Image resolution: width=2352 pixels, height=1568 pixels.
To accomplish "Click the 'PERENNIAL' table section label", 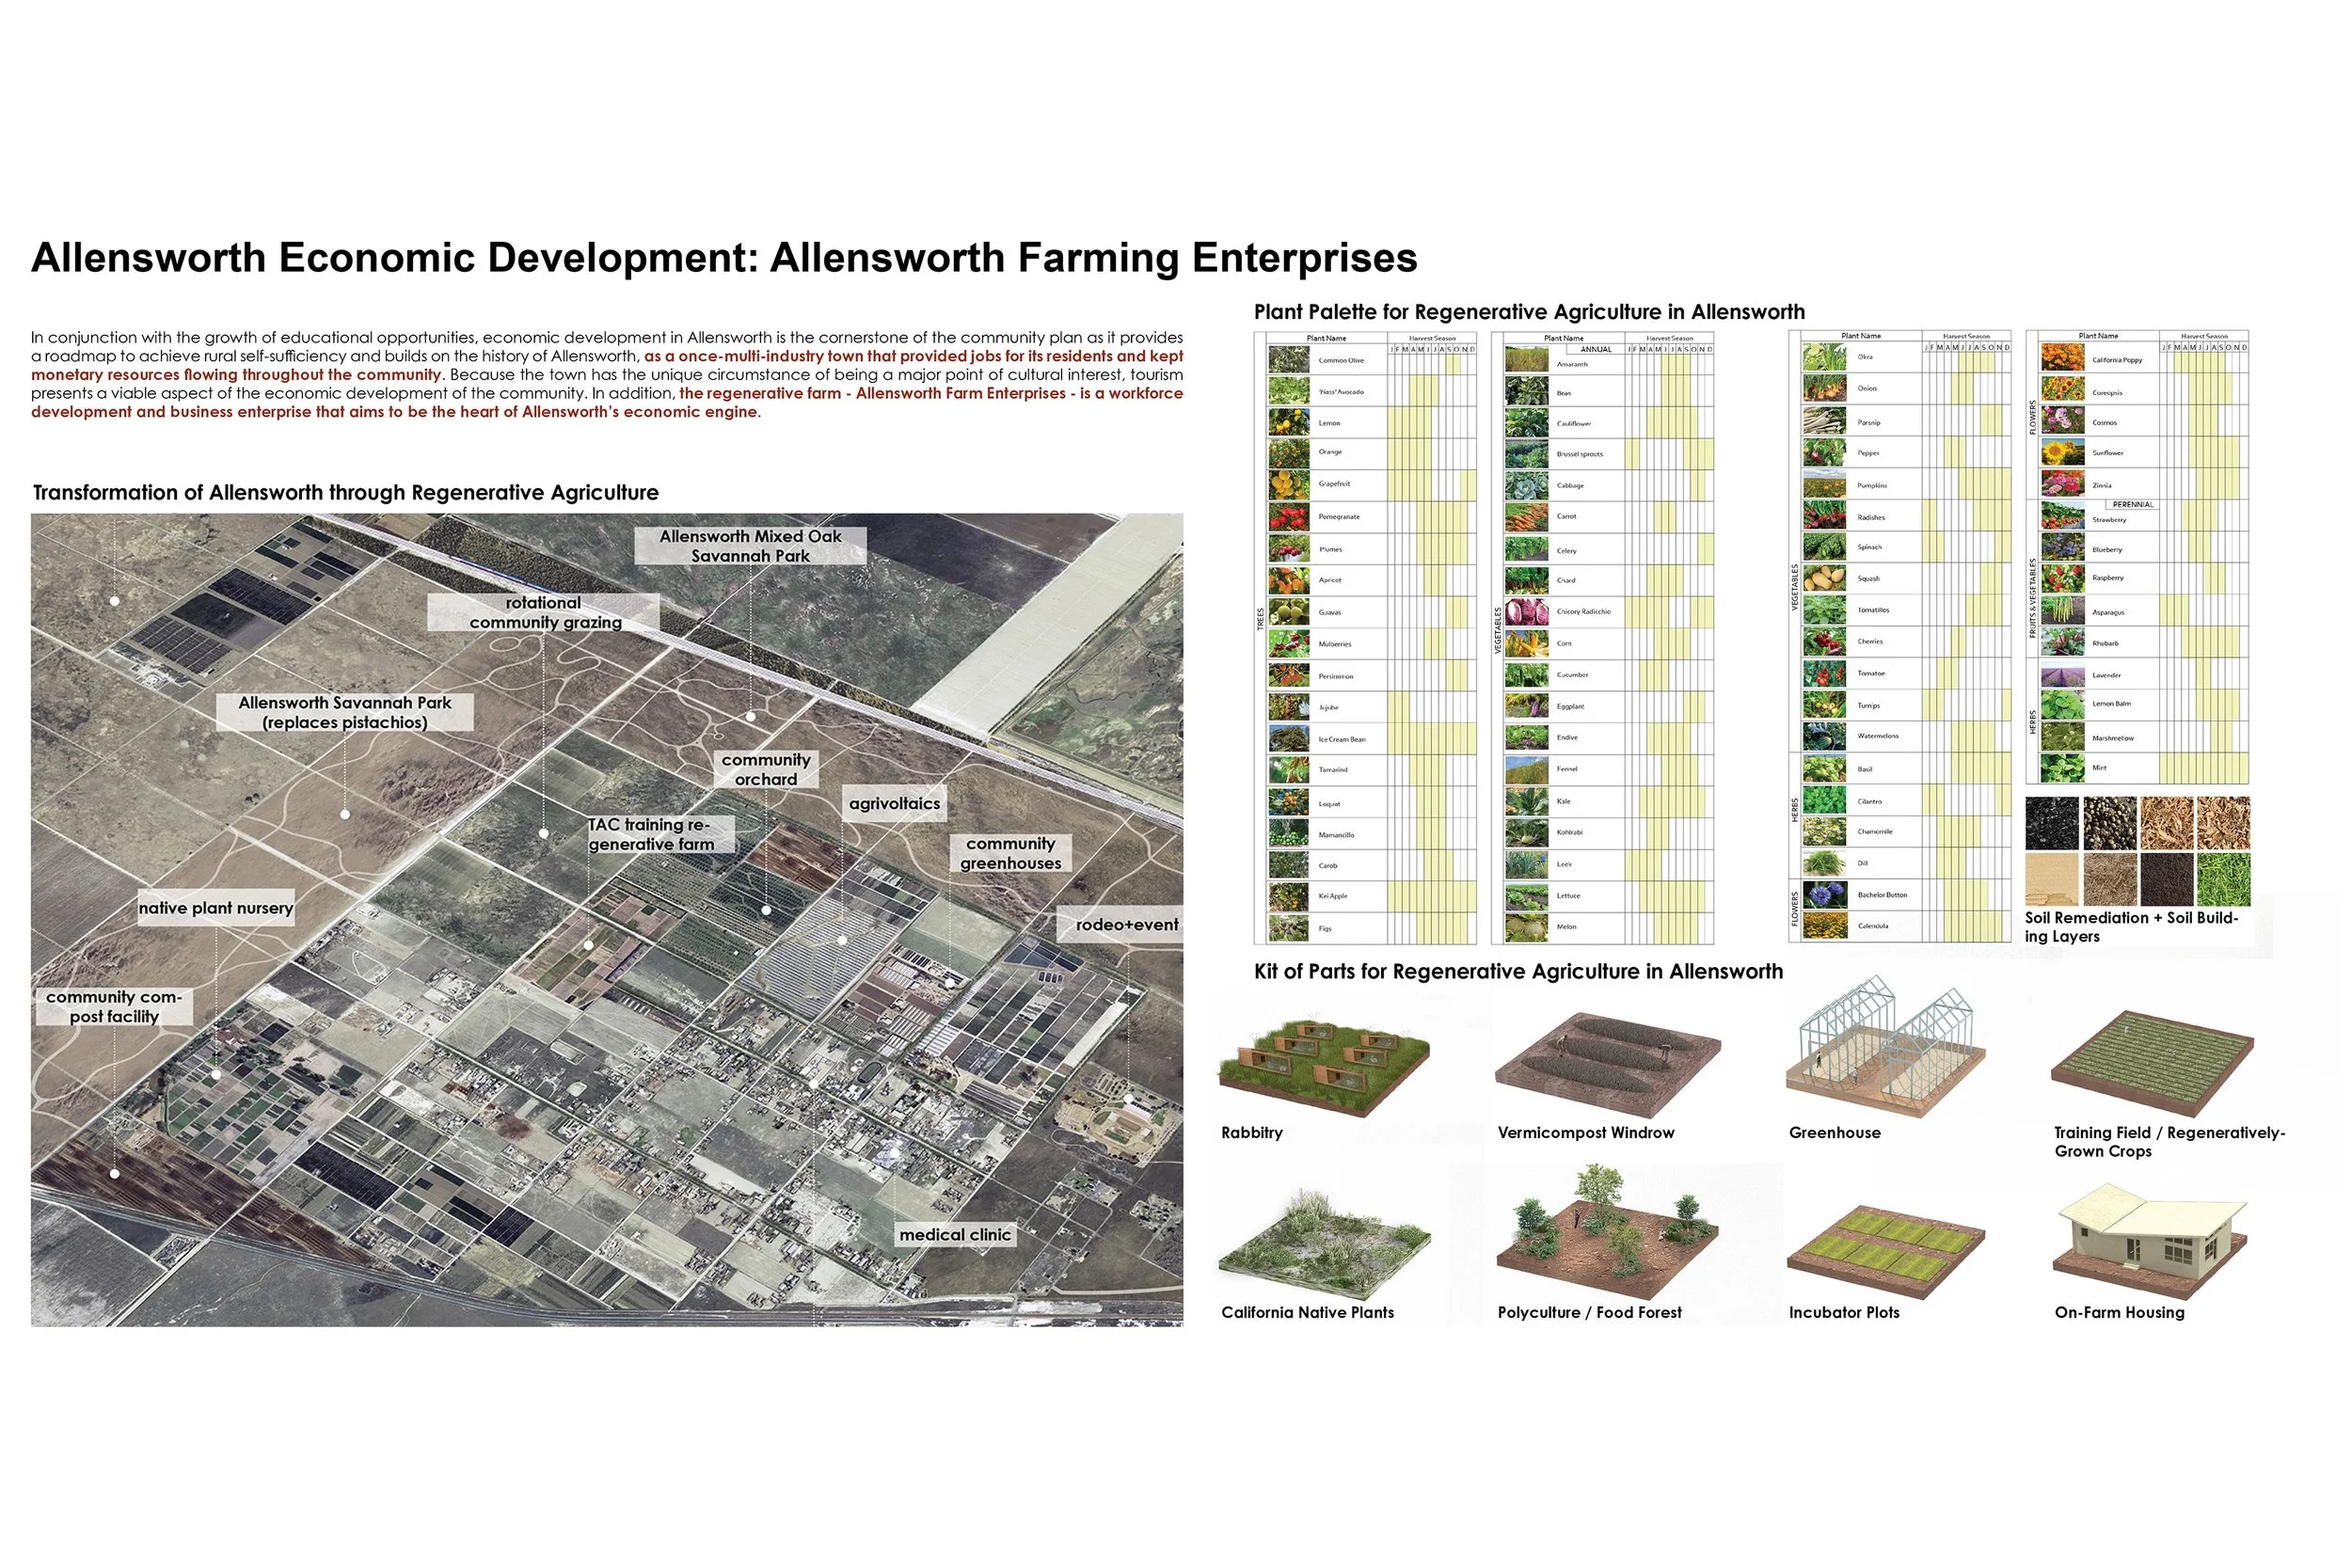I will [2133, 505].
